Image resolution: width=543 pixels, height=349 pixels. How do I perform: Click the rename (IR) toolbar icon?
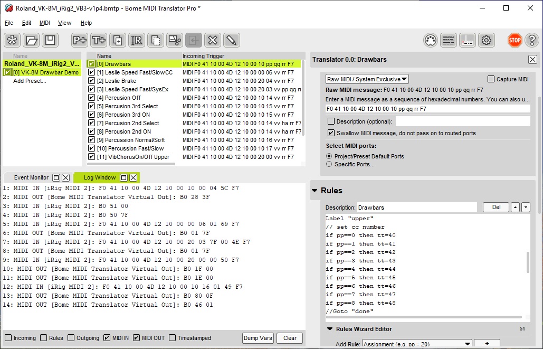click(137, 40)
